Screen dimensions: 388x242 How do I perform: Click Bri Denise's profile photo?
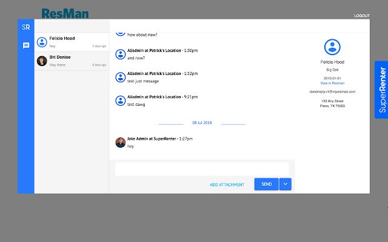point(42,60)
